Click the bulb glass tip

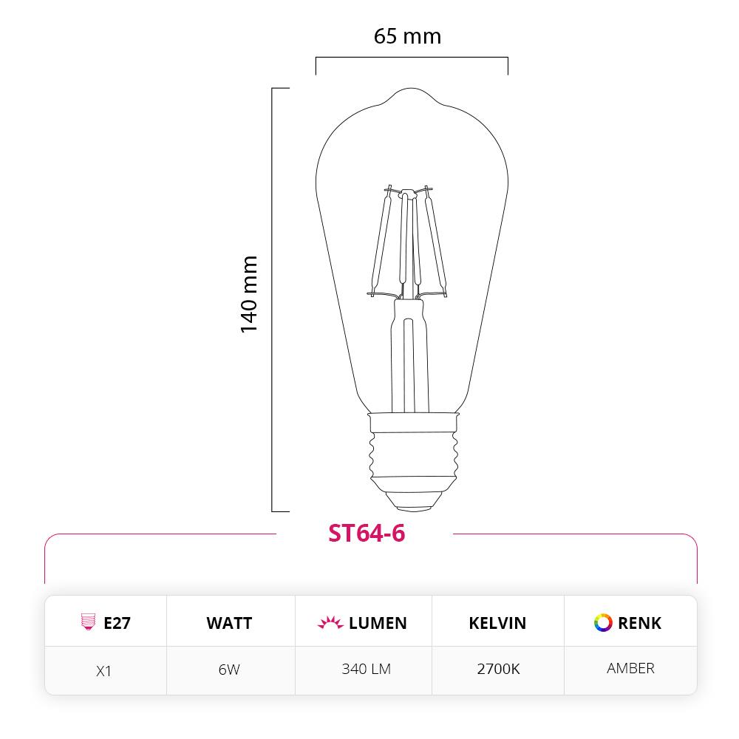click(410, 96)
